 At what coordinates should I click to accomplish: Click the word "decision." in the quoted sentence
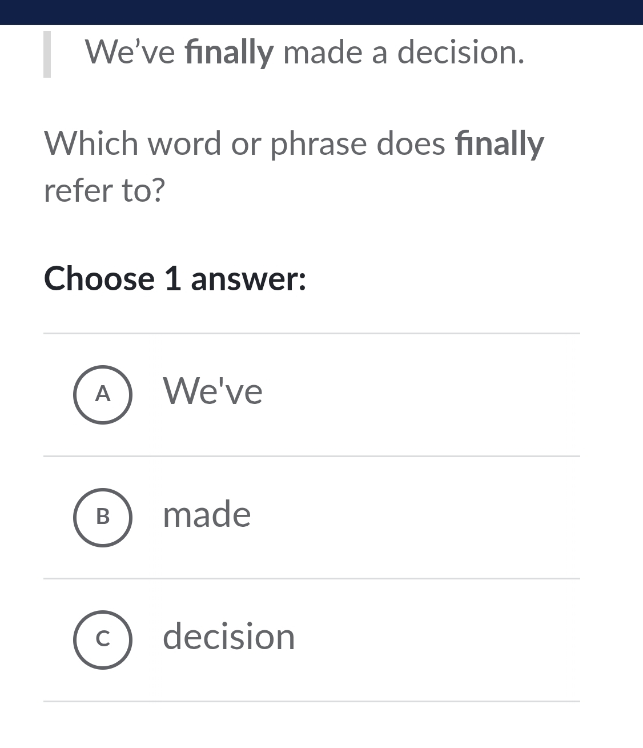coord(460,53)
